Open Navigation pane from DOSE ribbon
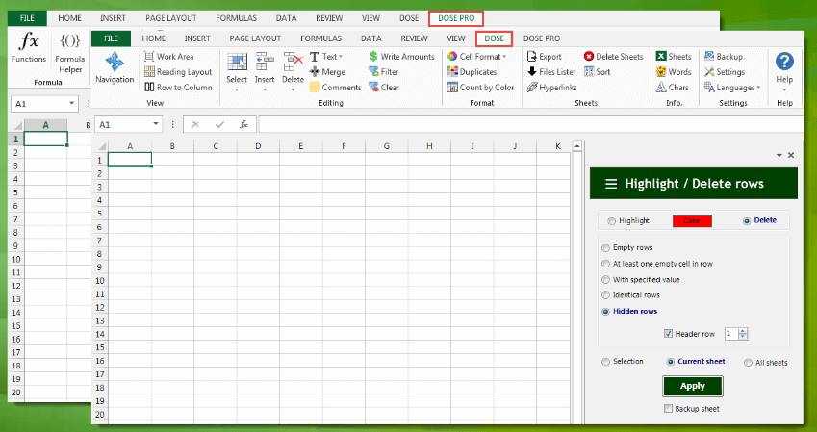Screen dimensions: 817x432 tap(115, 67)
